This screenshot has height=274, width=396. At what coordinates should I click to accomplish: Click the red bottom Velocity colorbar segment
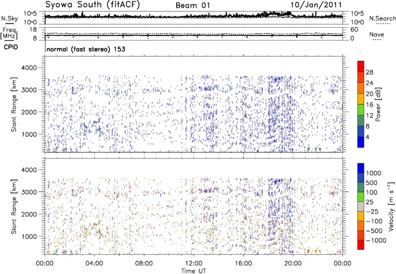361,245
